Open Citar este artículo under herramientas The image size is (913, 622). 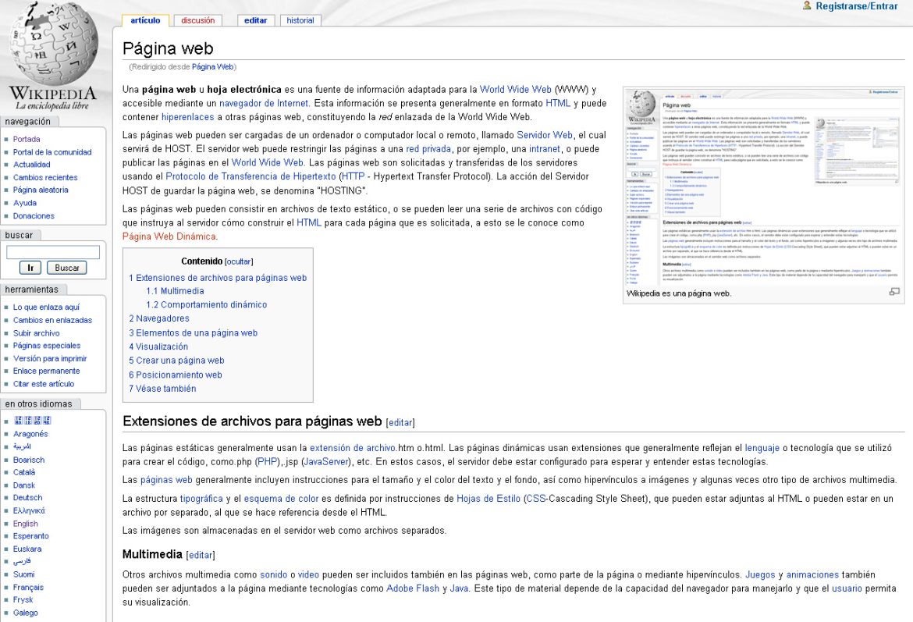pos(46,383)
